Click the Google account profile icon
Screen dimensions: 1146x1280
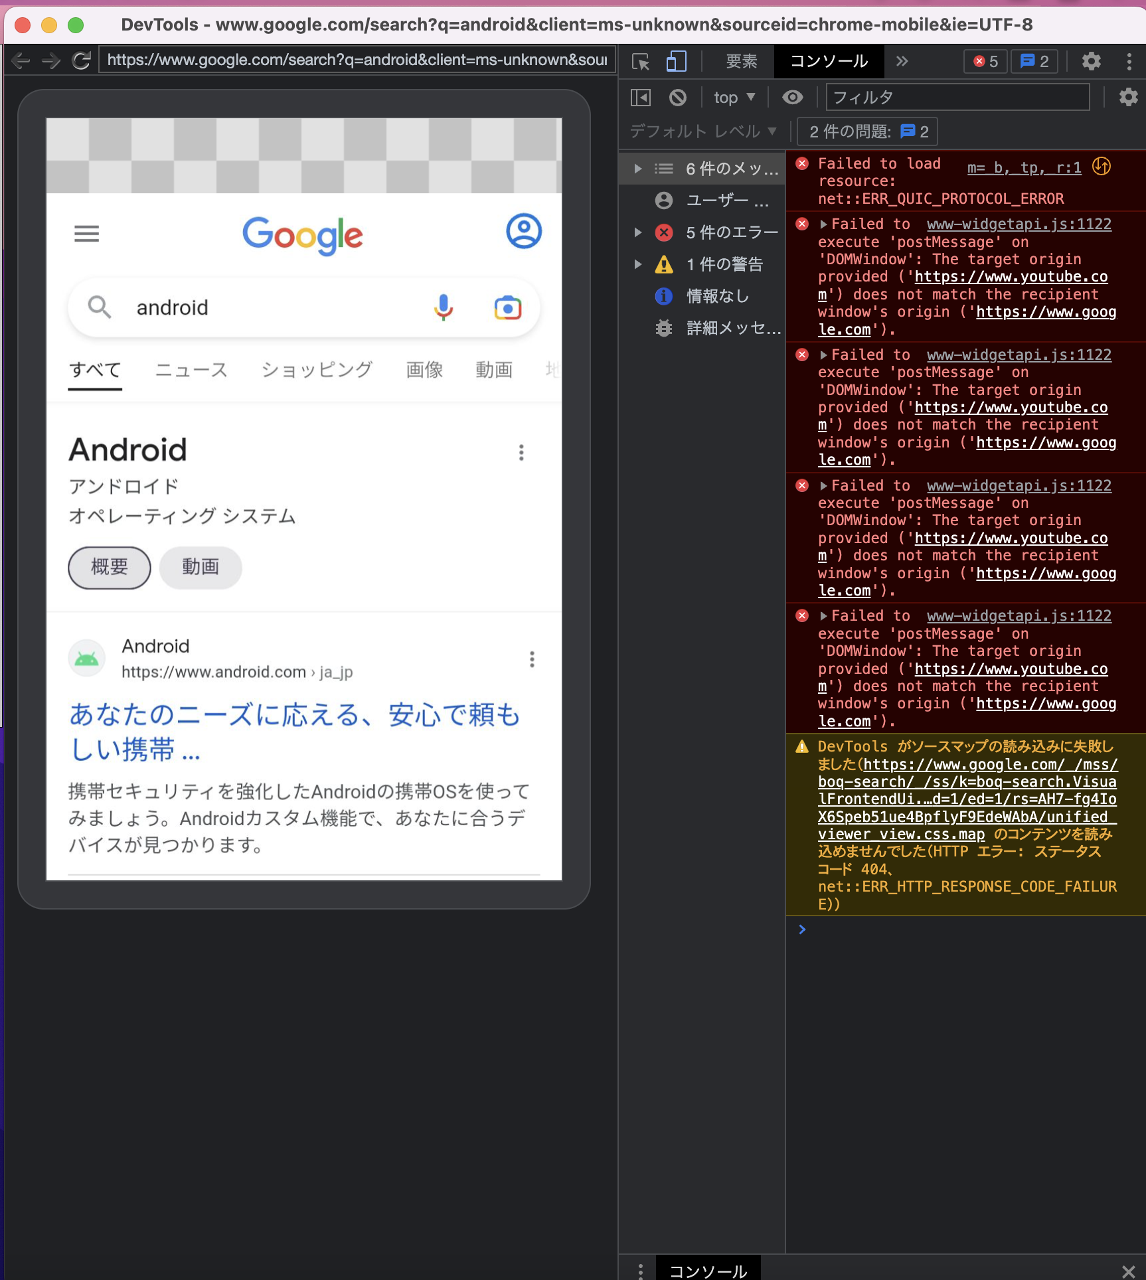524,232
